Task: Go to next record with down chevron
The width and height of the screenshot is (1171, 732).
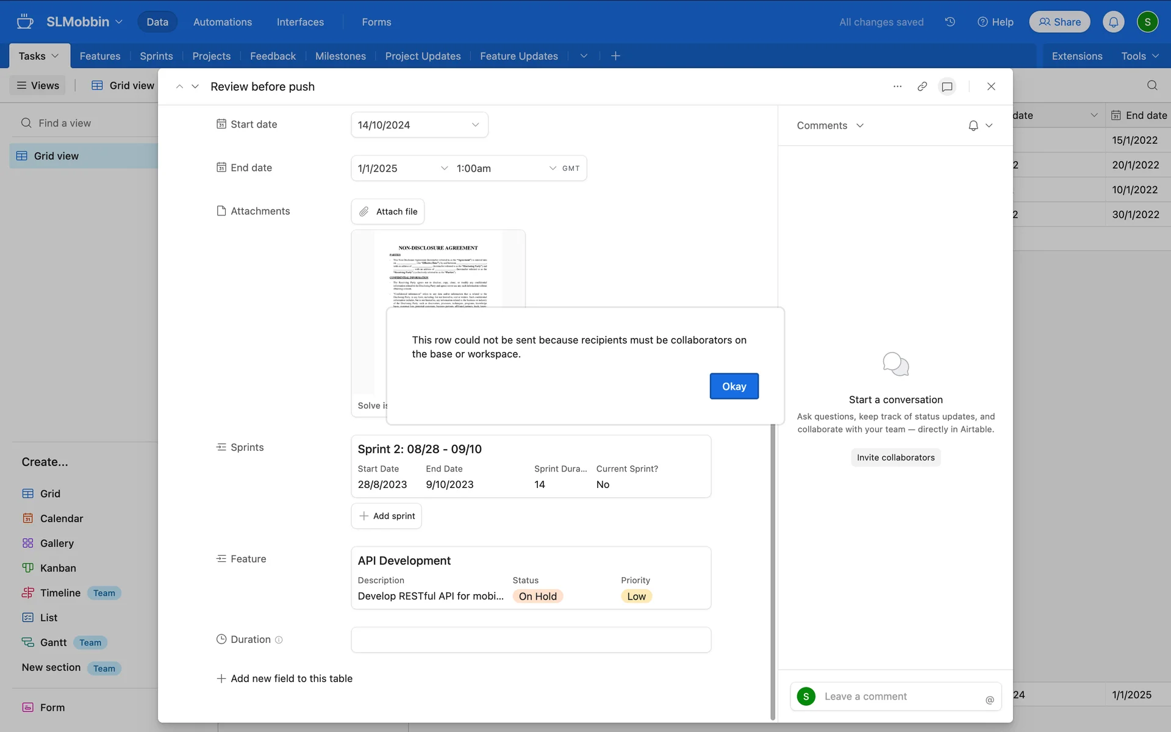Action: [x=195, y=87]
